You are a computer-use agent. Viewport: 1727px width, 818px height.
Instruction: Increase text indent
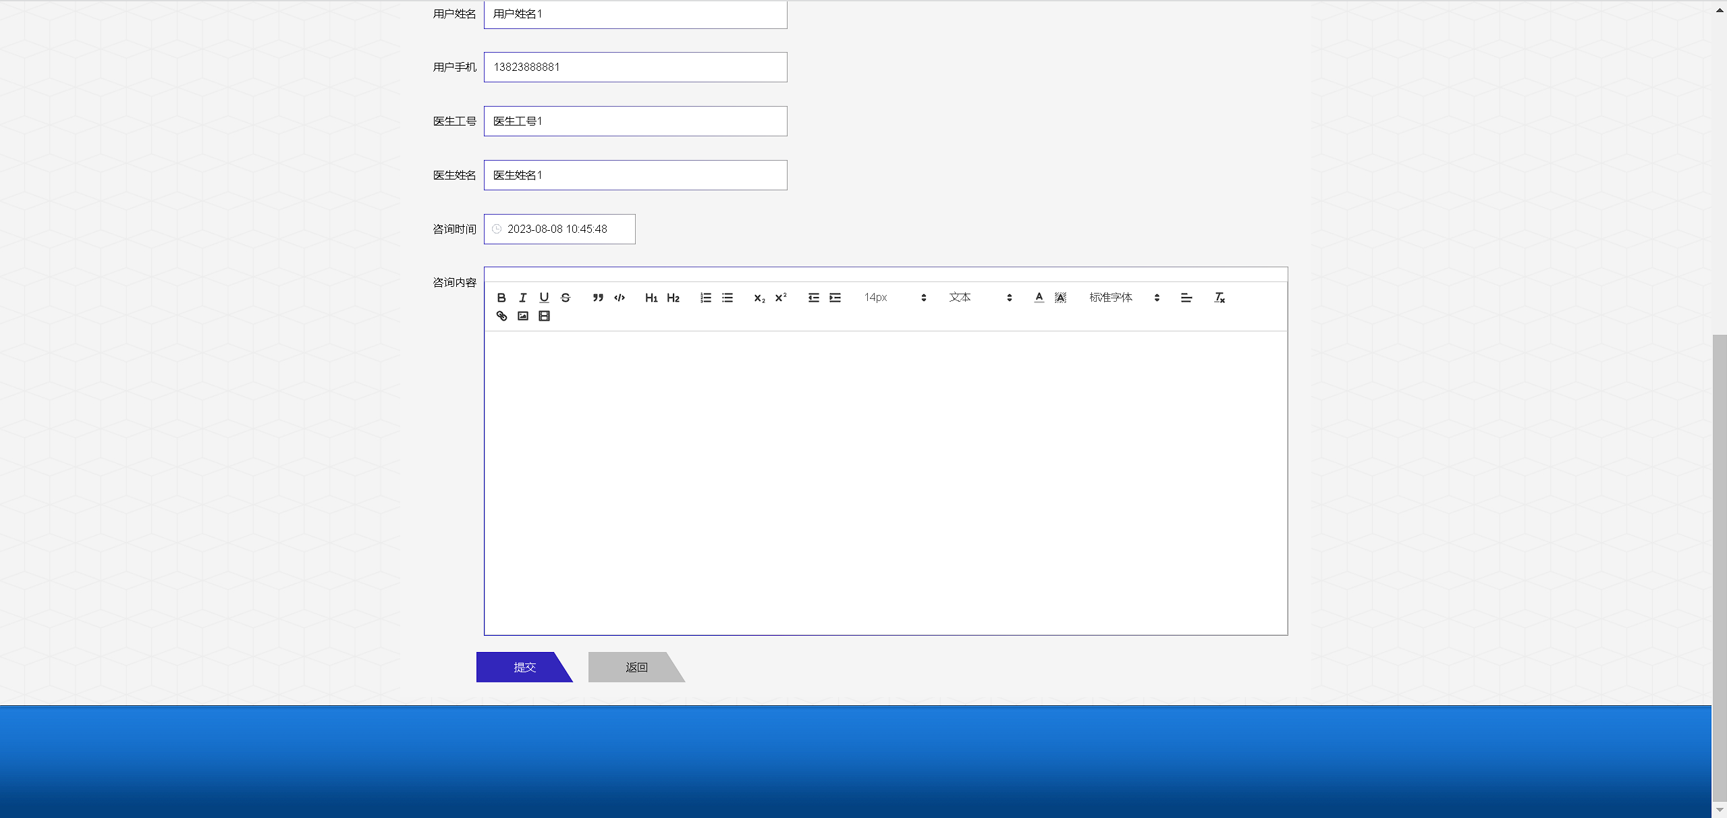pyautogui.click(x=835, y=298)
